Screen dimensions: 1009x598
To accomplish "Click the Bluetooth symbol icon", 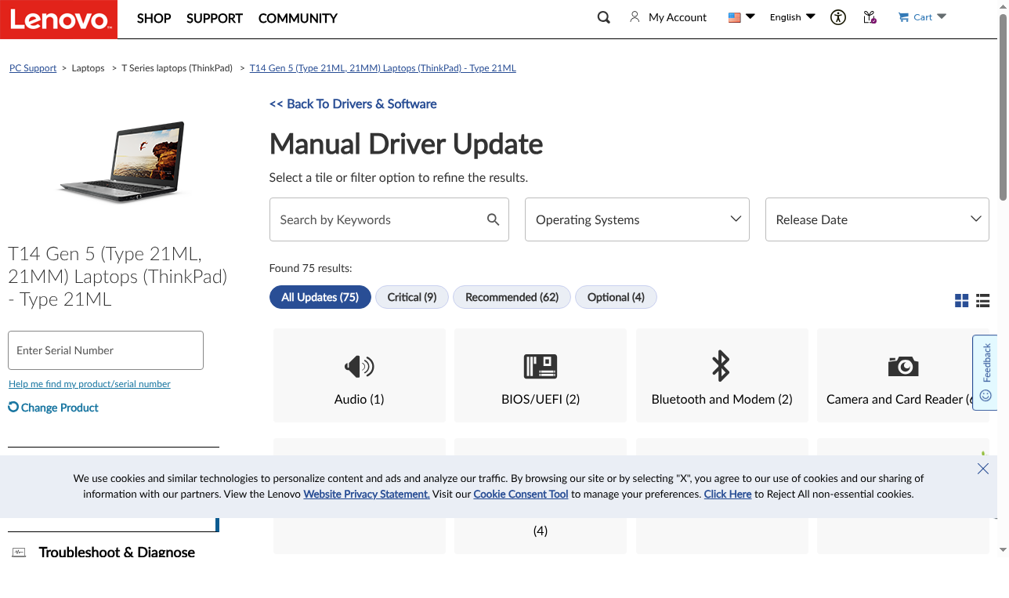I will click(x=721, y=366).
